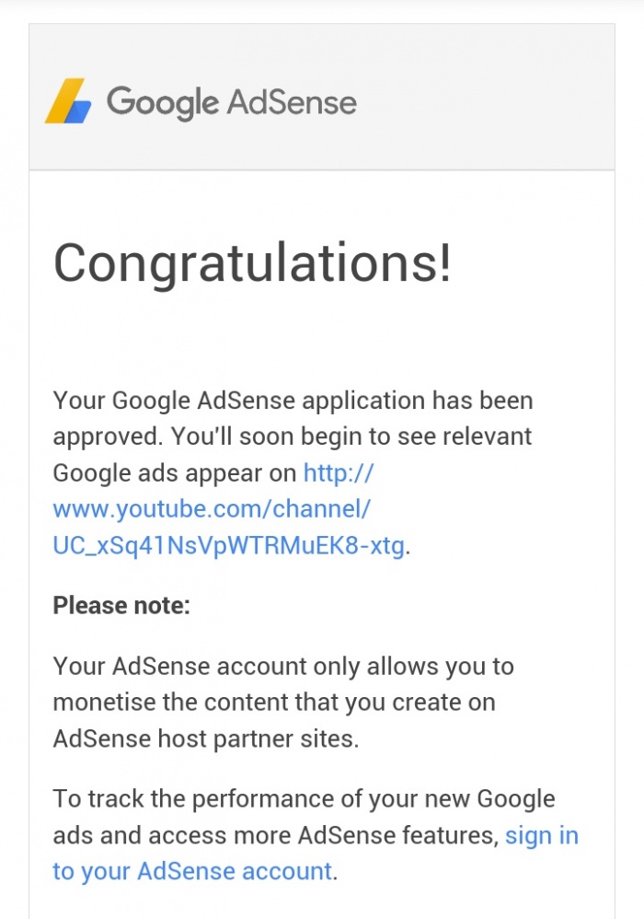Click the "Google" wordmark in the header
The image size is (644, 919).
162,102
